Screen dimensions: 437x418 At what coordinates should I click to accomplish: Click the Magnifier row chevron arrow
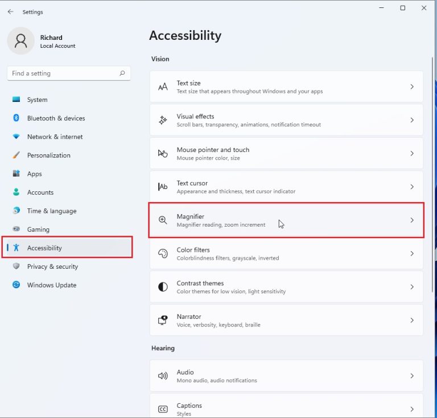(412, 220)
